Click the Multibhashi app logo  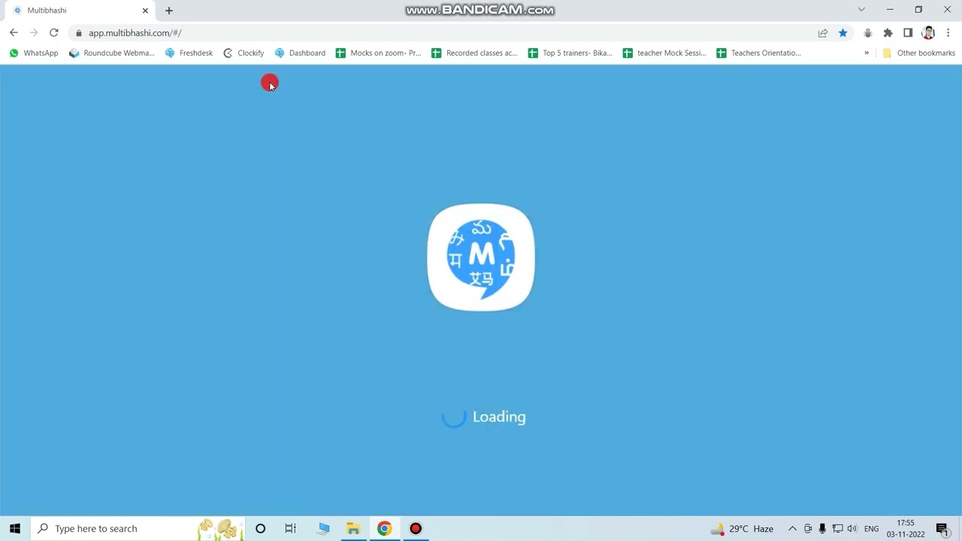(481, 258)
